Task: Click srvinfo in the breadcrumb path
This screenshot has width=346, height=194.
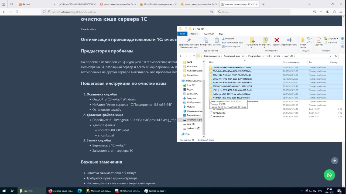Action: click(277, 56)
